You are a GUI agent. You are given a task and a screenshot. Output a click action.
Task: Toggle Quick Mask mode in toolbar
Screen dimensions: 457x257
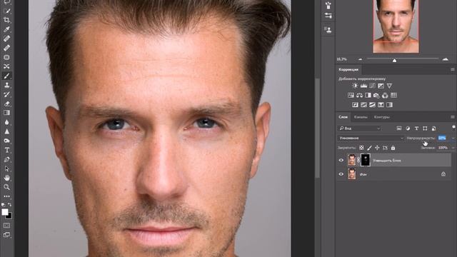(x=6, y=226)
